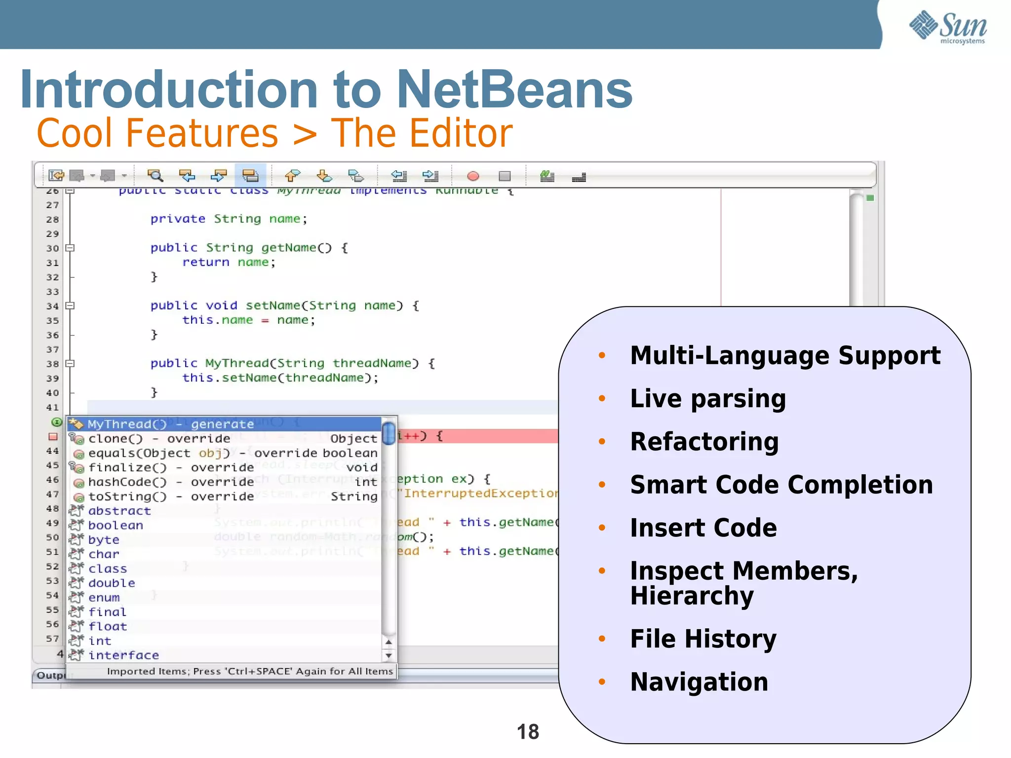This screenshot has height=758, width=1011.
Task: Select 'MyThread() - generate' completion item
Action: coord(170,424)
